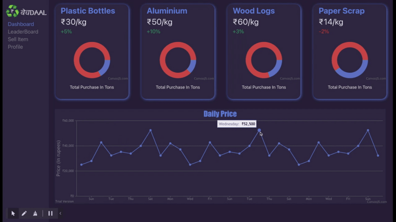Click Total Purchase In Tons under Paper Scrap

point(350,87)
